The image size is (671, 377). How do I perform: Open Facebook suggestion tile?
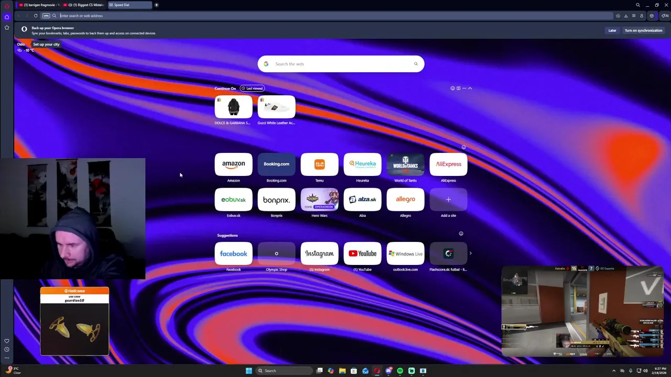point(233,253)
